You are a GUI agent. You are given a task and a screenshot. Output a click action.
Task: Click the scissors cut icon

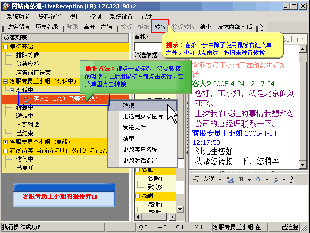(x=276, y=179)
